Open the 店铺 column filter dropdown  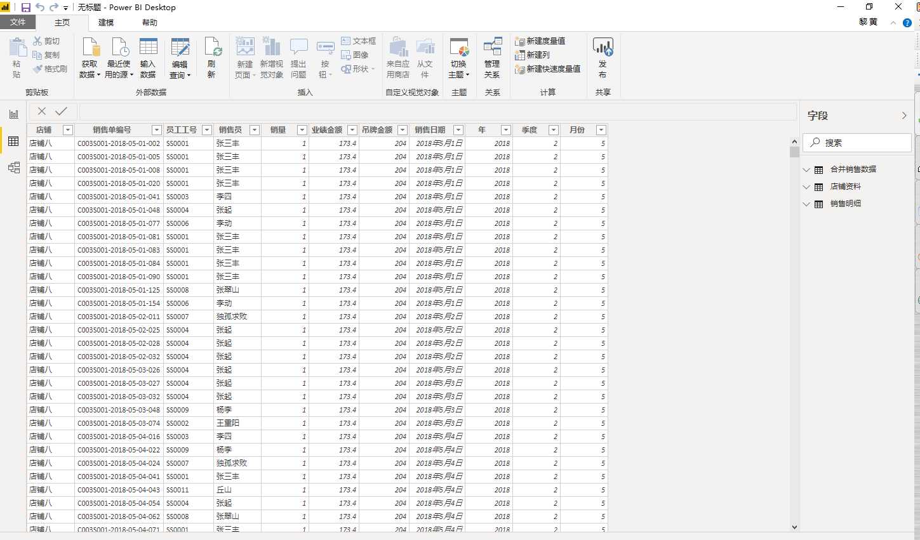pyautogui.click(x=68, y=130)
